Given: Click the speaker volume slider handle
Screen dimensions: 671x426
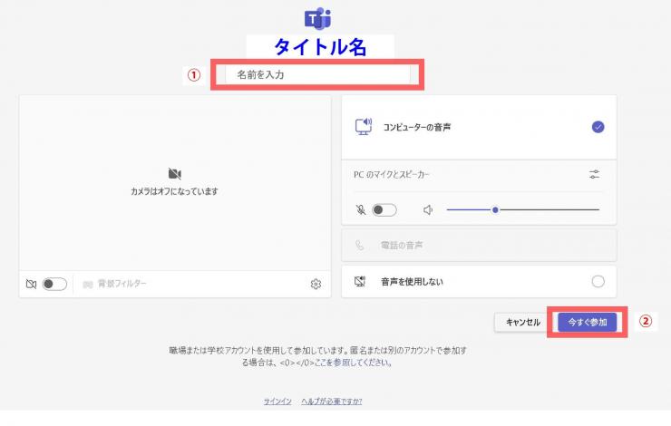Looking at the screenshot, I should pyautogui.click(x=495, y=209).
